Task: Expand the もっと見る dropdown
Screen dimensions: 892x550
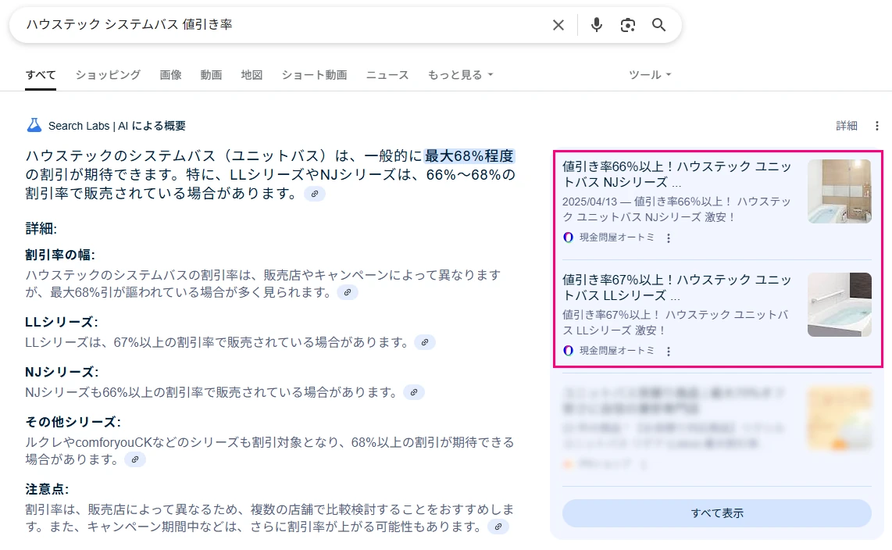Action: (460, 74)
